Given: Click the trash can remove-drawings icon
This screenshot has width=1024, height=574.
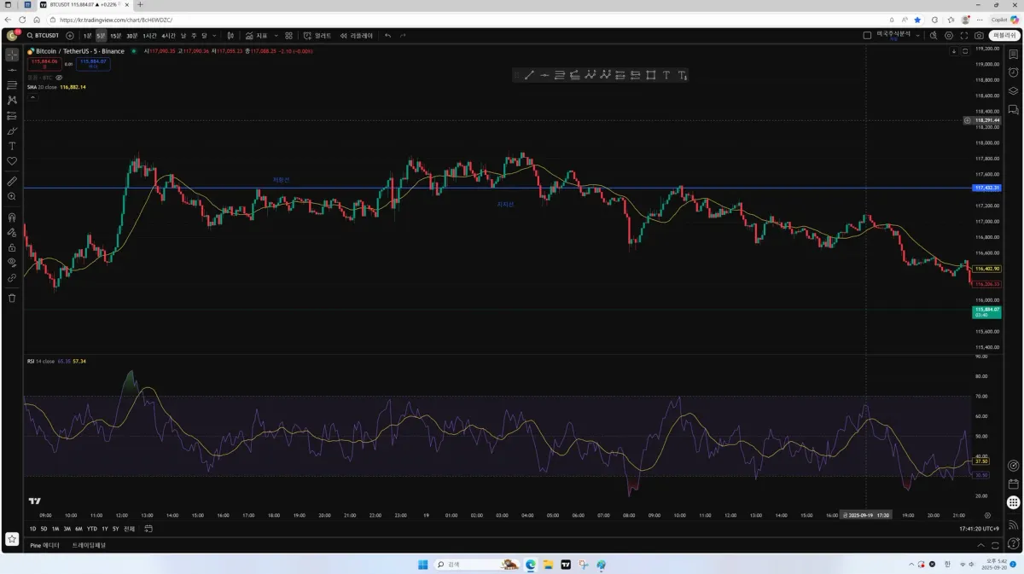Looking at the screenshot, I should (x=12, y=298).
